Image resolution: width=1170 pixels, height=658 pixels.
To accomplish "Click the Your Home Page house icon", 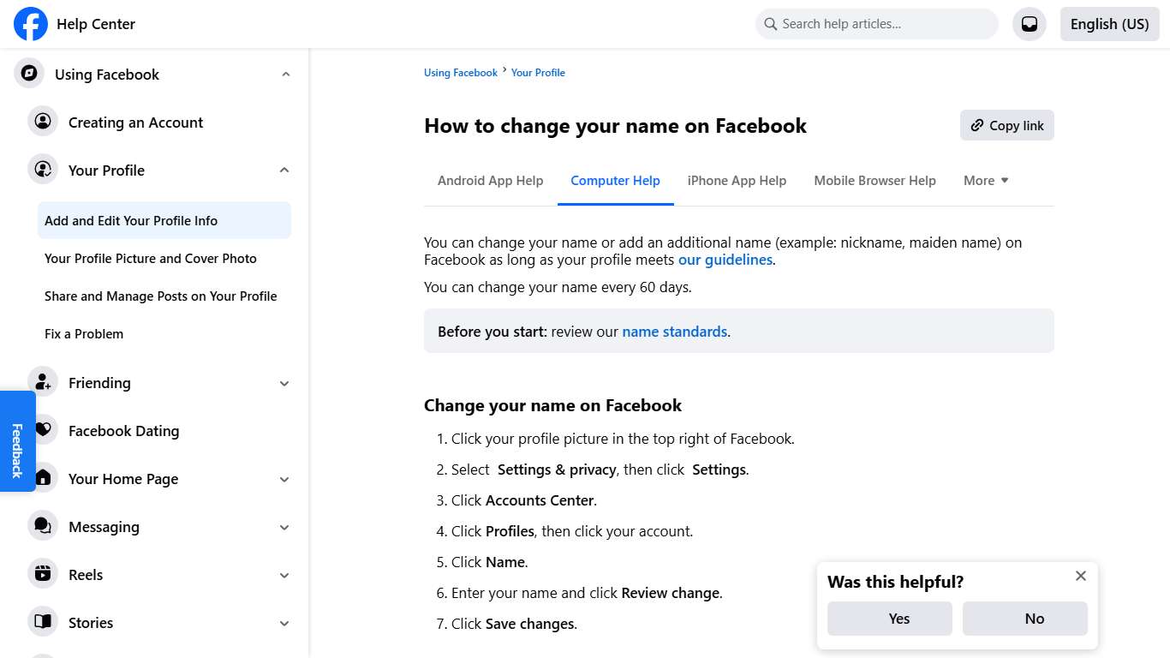I will tap(43, 478).
